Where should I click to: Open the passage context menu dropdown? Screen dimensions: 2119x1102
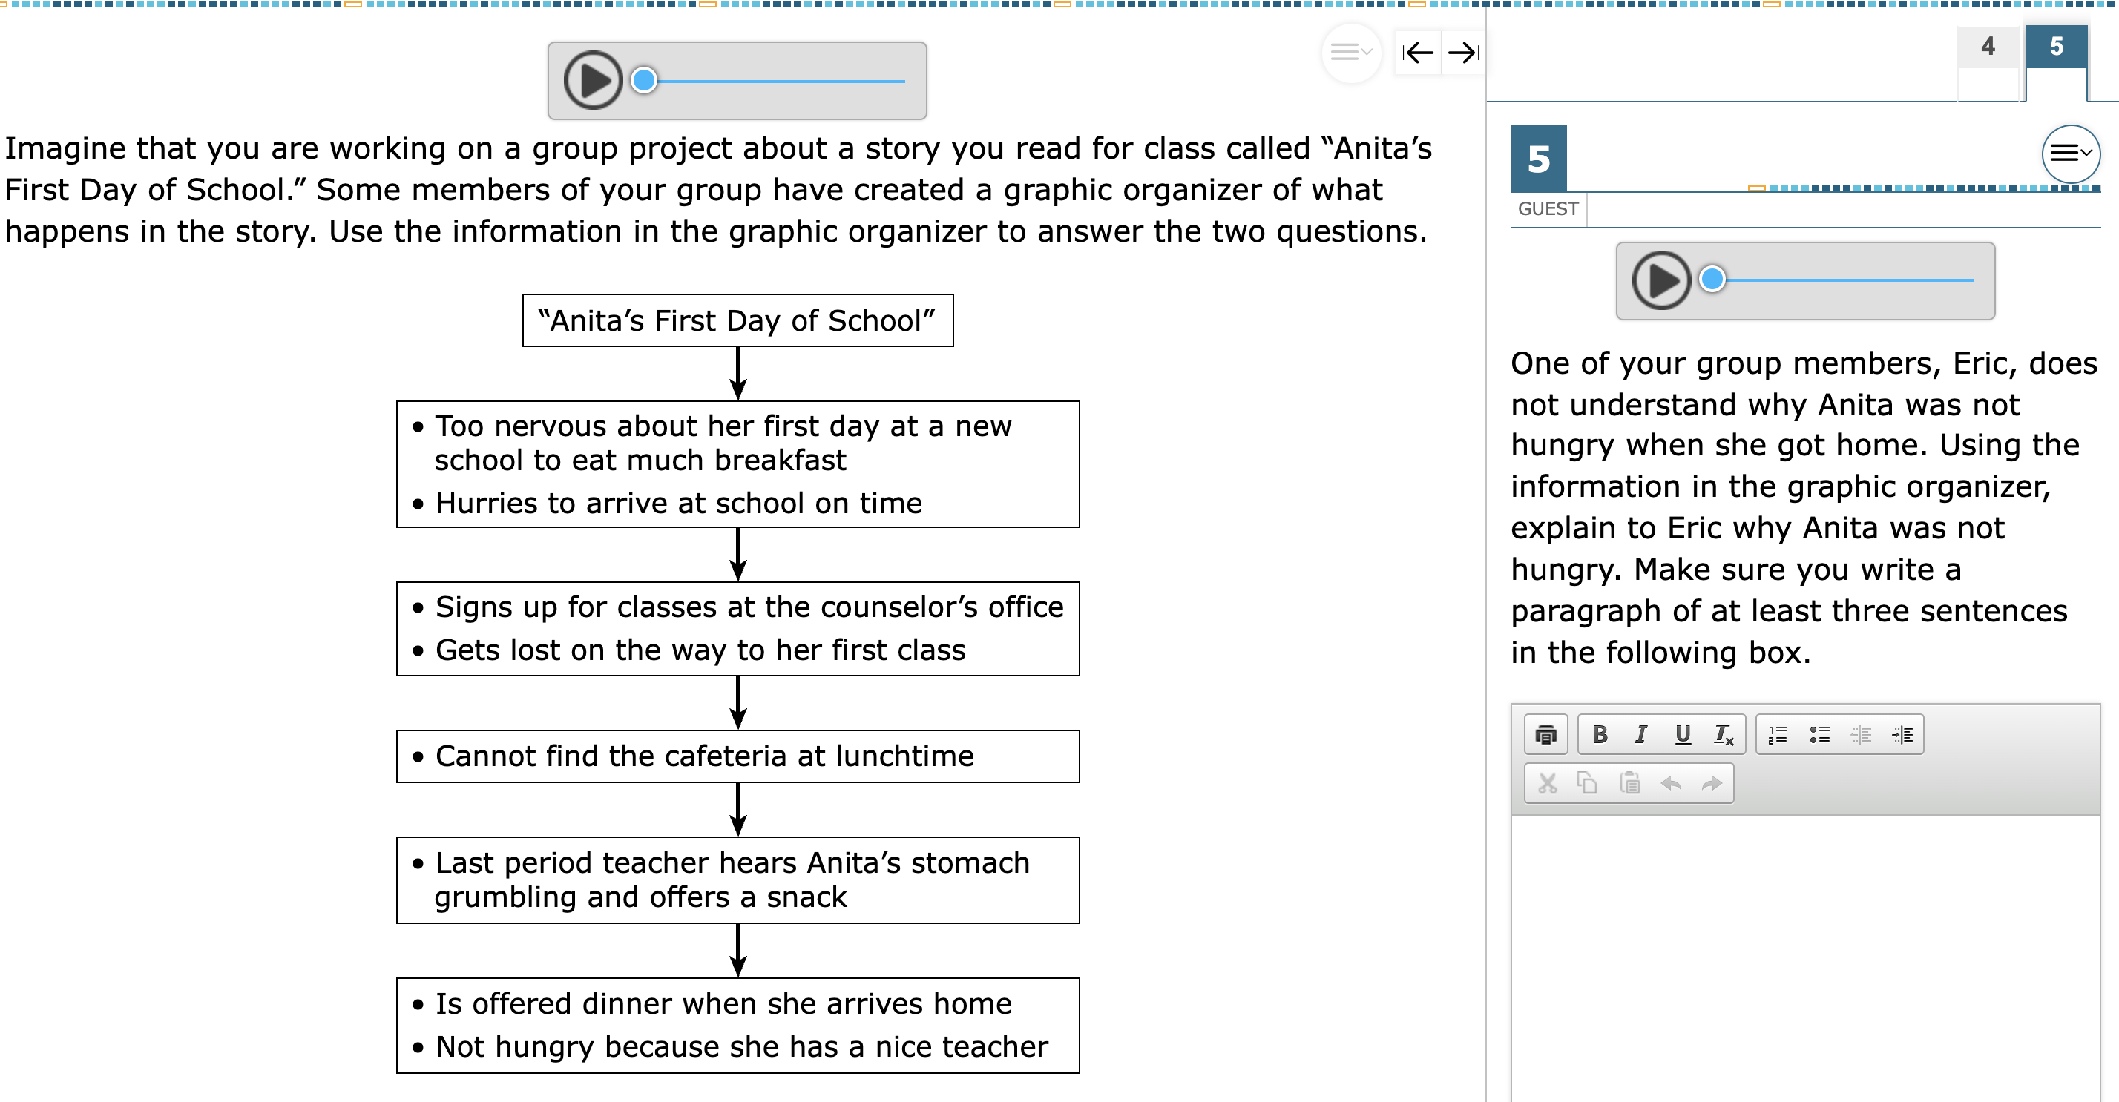tap(1350, 53)
